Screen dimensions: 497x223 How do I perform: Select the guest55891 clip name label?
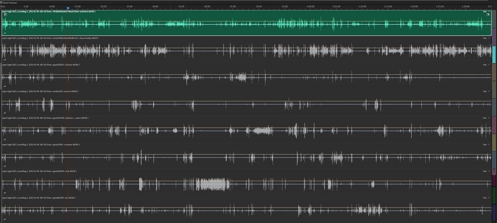point(41,144)
